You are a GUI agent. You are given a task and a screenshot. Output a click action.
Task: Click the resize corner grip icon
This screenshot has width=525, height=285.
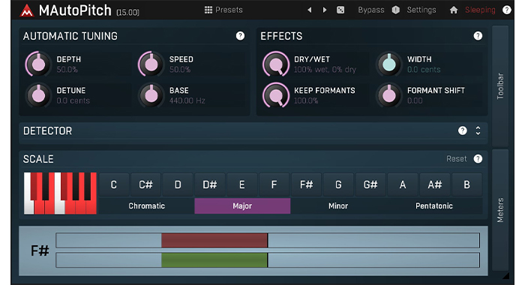click(x=506, y=275)
